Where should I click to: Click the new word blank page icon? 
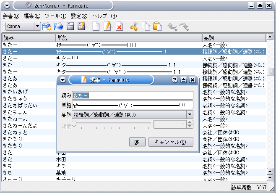[x=96, y=26]
